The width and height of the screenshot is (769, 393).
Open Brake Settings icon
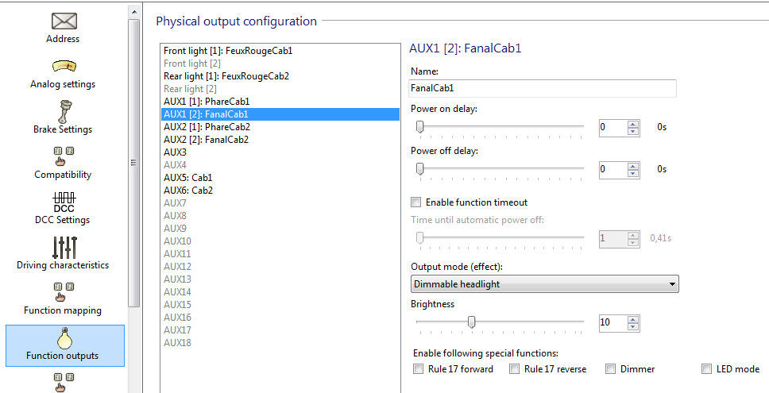[x=64, y=110]
